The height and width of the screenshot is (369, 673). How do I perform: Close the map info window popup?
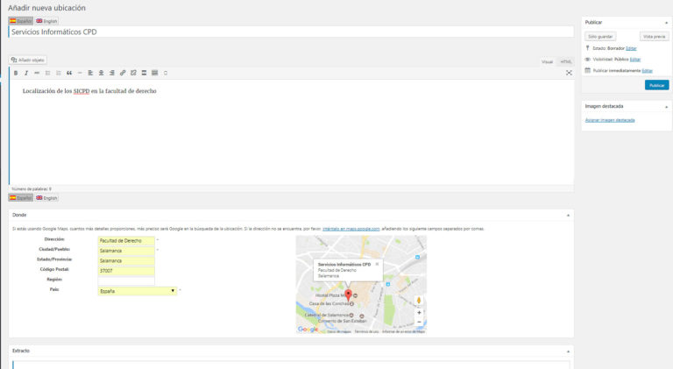[x=377, y=264]
